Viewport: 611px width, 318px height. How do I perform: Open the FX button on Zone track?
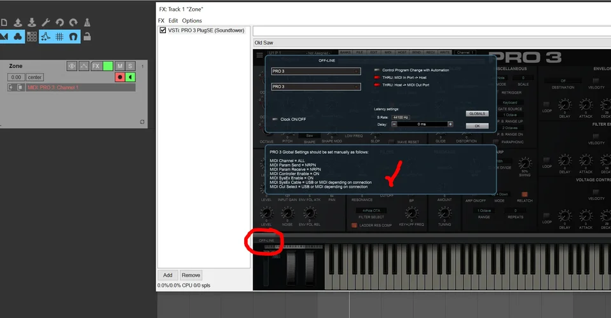96,66
